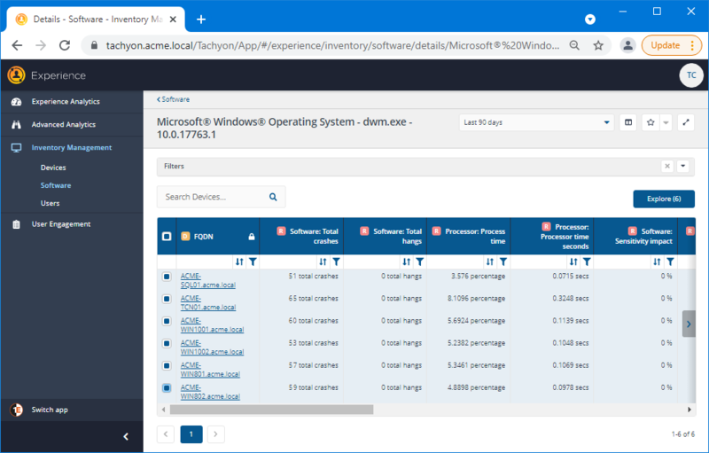
Task: Open the TC user avatar
Action: (691, 75)
